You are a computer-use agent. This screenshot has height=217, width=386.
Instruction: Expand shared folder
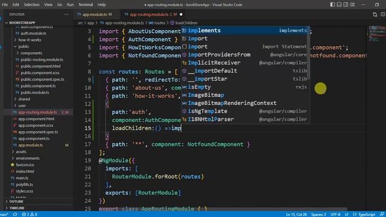point(24,99)
